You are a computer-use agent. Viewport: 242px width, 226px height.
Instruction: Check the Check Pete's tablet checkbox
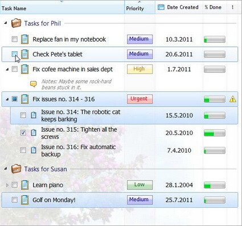click(x=15, y=54)
